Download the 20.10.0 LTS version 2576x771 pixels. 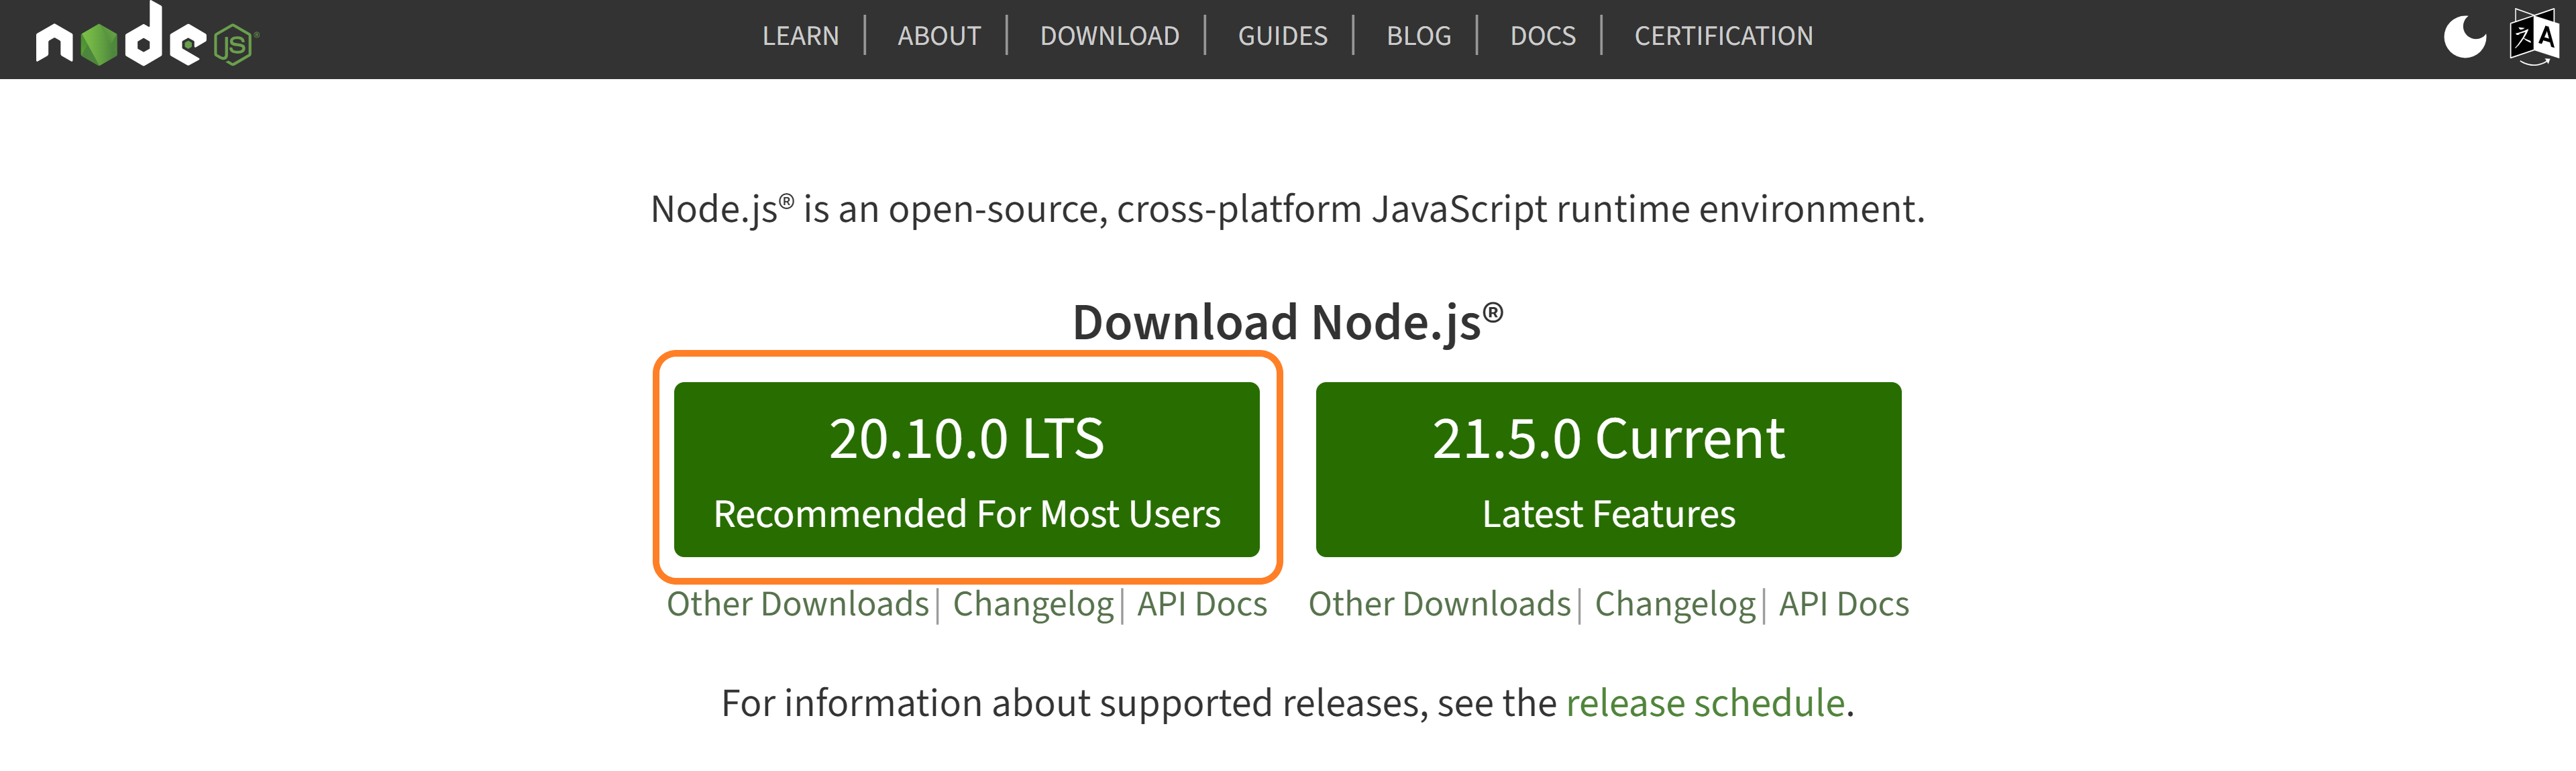point(966,469)
